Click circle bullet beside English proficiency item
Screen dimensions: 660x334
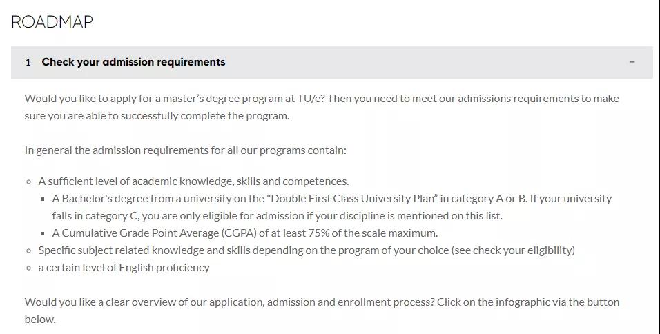tap(28, 268)
